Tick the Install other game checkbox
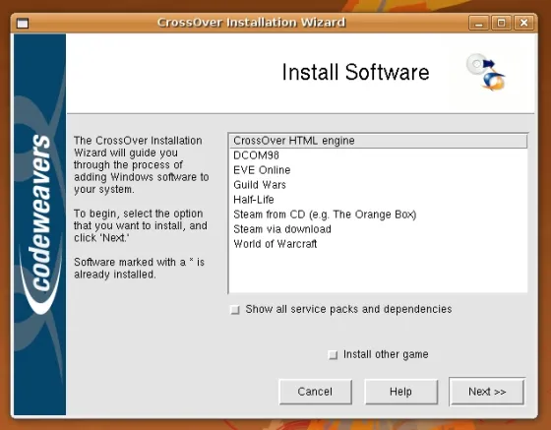 pyautogui.click(x=333, y=354)
